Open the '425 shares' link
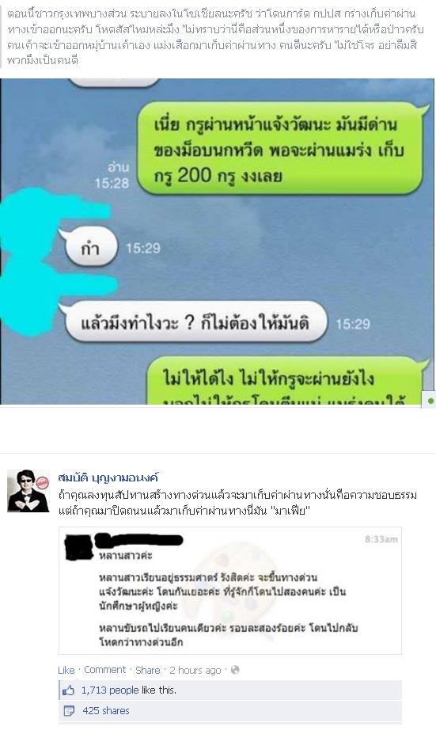 pyautogui.click(x=106, y=710)
